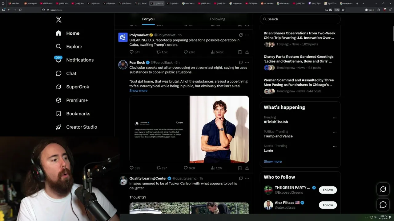The width and height of the screenshot is (394, 221).
Task: Open options for Trump and Vance trend
Action: 335,132
